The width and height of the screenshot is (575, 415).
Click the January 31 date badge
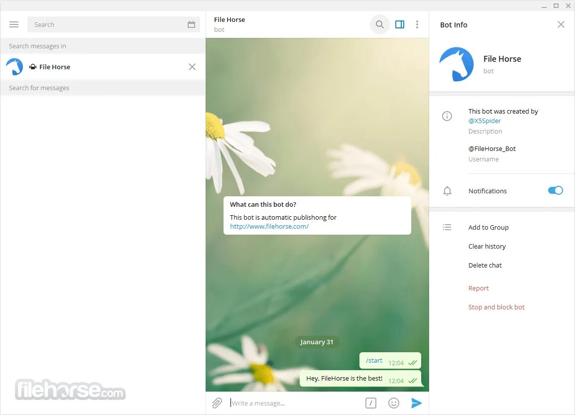point(317,342)
